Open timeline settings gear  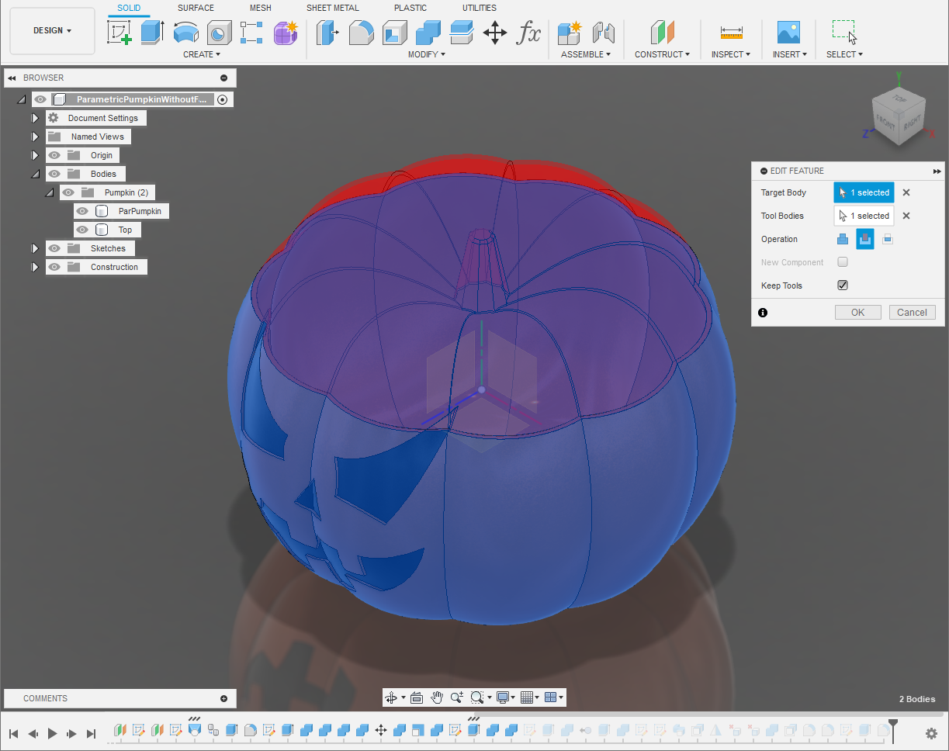coord(931,733)
